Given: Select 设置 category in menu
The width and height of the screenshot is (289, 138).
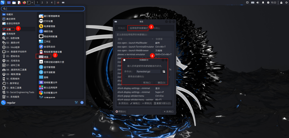Looking at the screenshot, I should coord(8,29).
